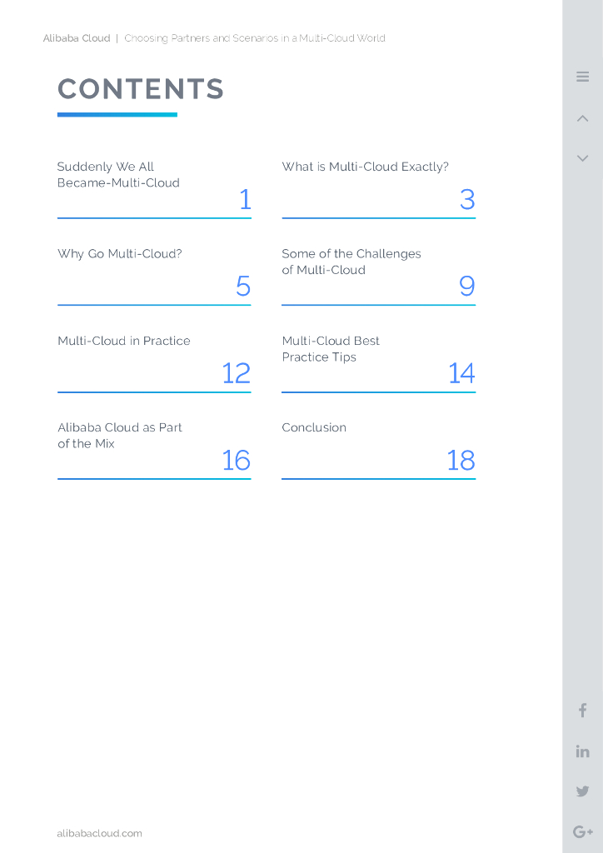The height and width of the screenshot is (853, 603).
Task: Share document on Facebook
Action: (582, 711)
